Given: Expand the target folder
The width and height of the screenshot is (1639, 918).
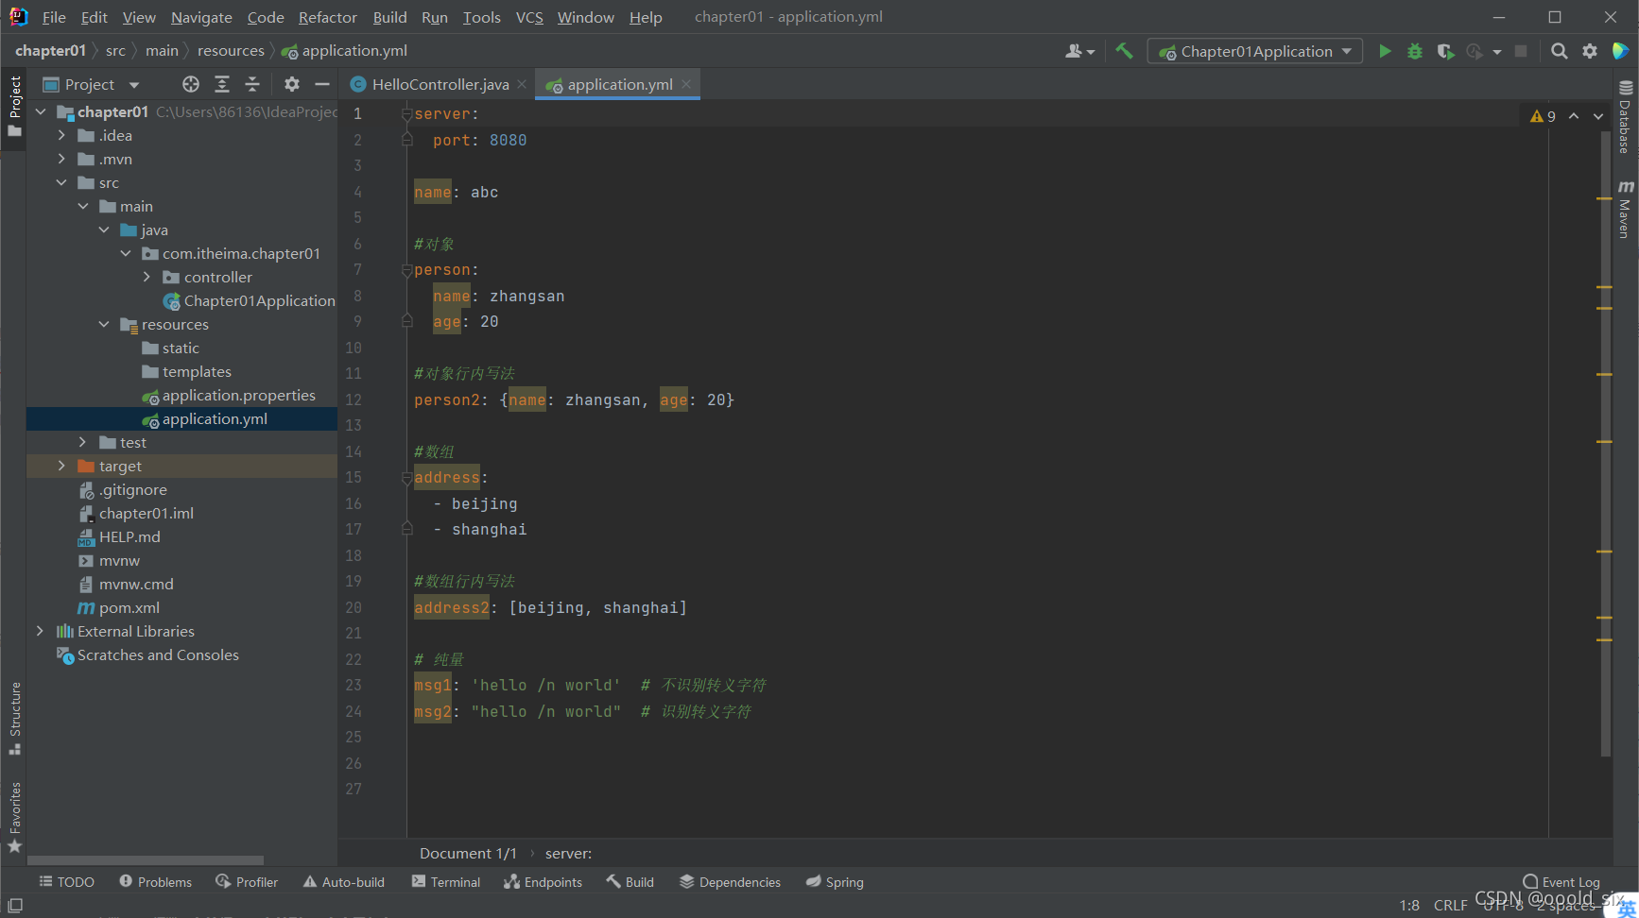Looking at the screenshot, I should (61, 466).
